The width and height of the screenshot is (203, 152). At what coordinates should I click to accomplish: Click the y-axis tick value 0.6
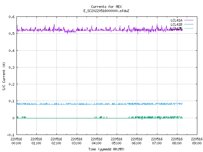11,17
